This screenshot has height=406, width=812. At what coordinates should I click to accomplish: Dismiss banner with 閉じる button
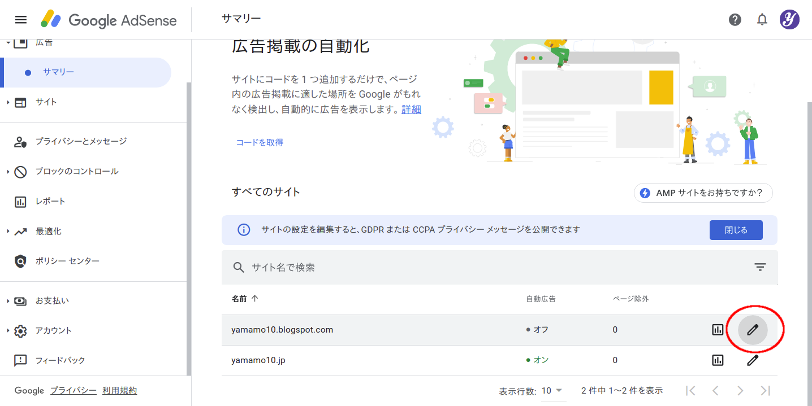(x=736, y=230)
